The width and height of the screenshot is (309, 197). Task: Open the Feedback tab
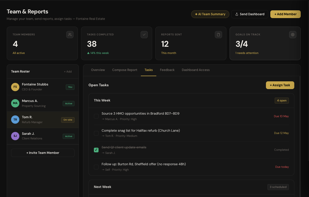pyautogui.click(x=167, y=70)
